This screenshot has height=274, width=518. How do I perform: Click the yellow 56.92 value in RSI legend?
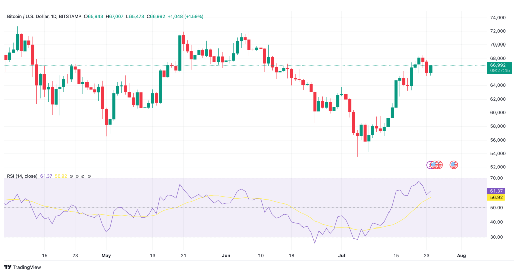pyautogui.click(x=61, y=176)
